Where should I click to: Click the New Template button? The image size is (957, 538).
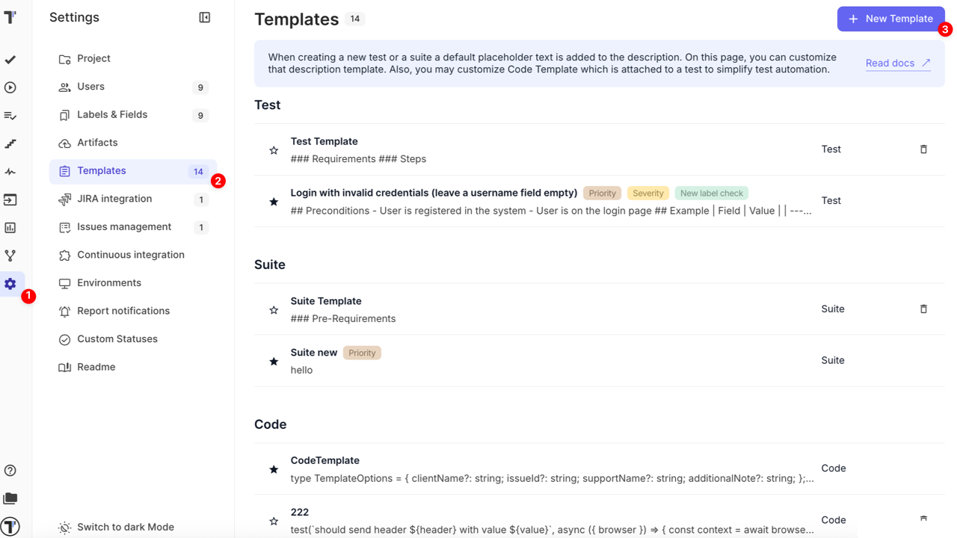890,19
